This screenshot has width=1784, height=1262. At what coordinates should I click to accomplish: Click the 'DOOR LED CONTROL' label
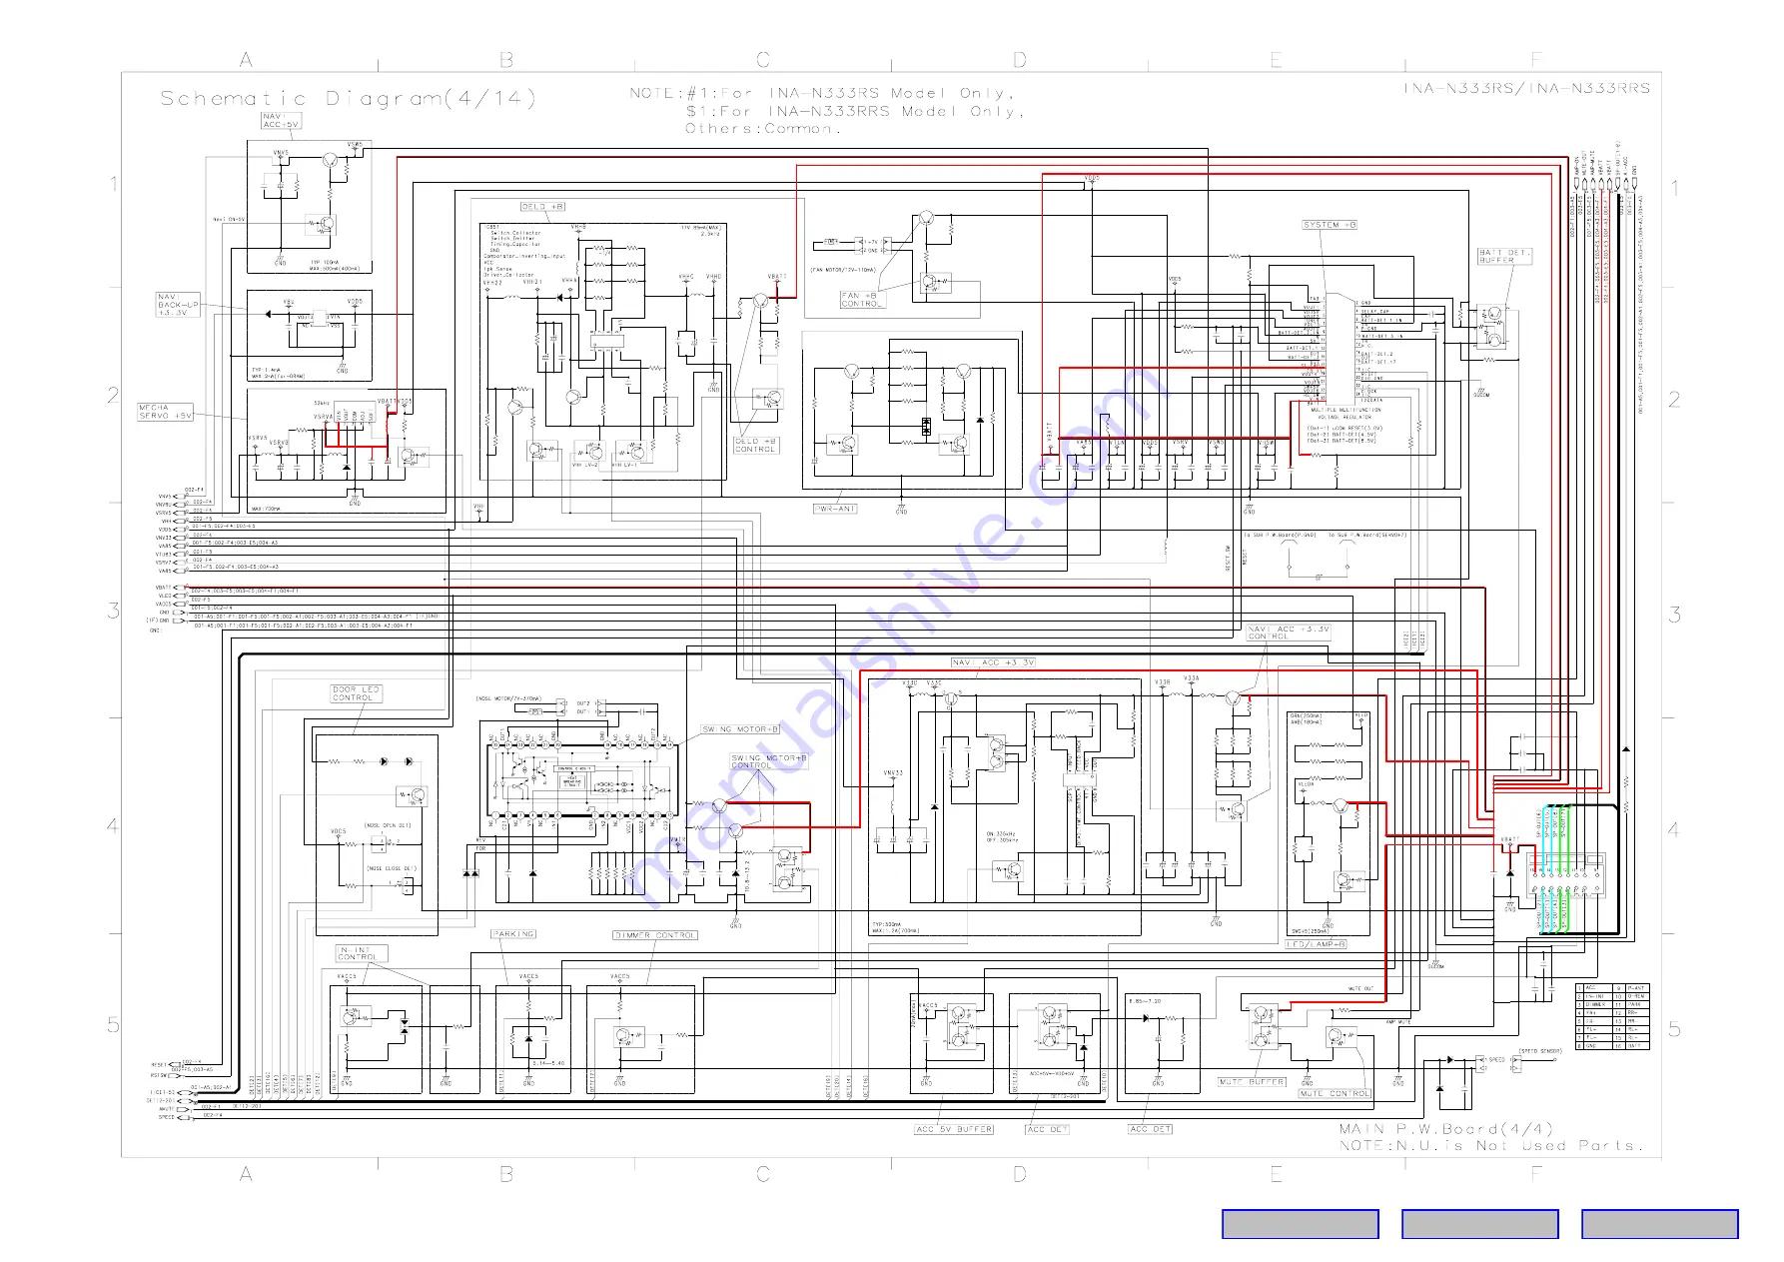pos(356,693)
